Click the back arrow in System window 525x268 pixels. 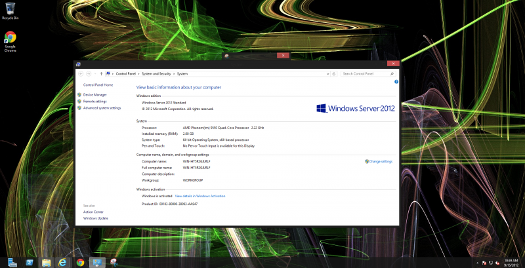coord(80,73)
